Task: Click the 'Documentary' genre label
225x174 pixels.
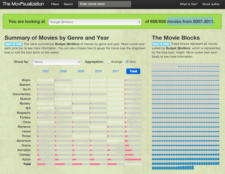Action: click(x=21, y=94)
